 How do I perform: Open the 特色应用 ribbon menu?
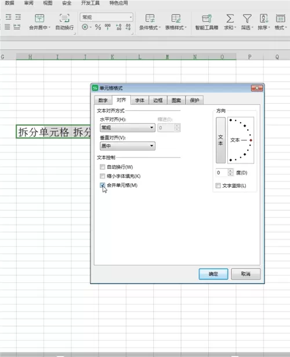119,3
